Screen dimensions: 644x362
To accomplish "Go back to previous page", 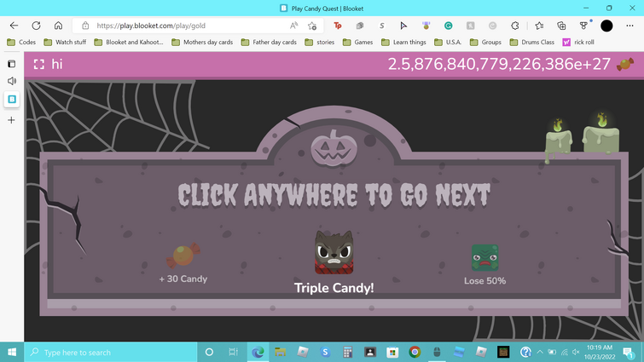I will 14,26.
